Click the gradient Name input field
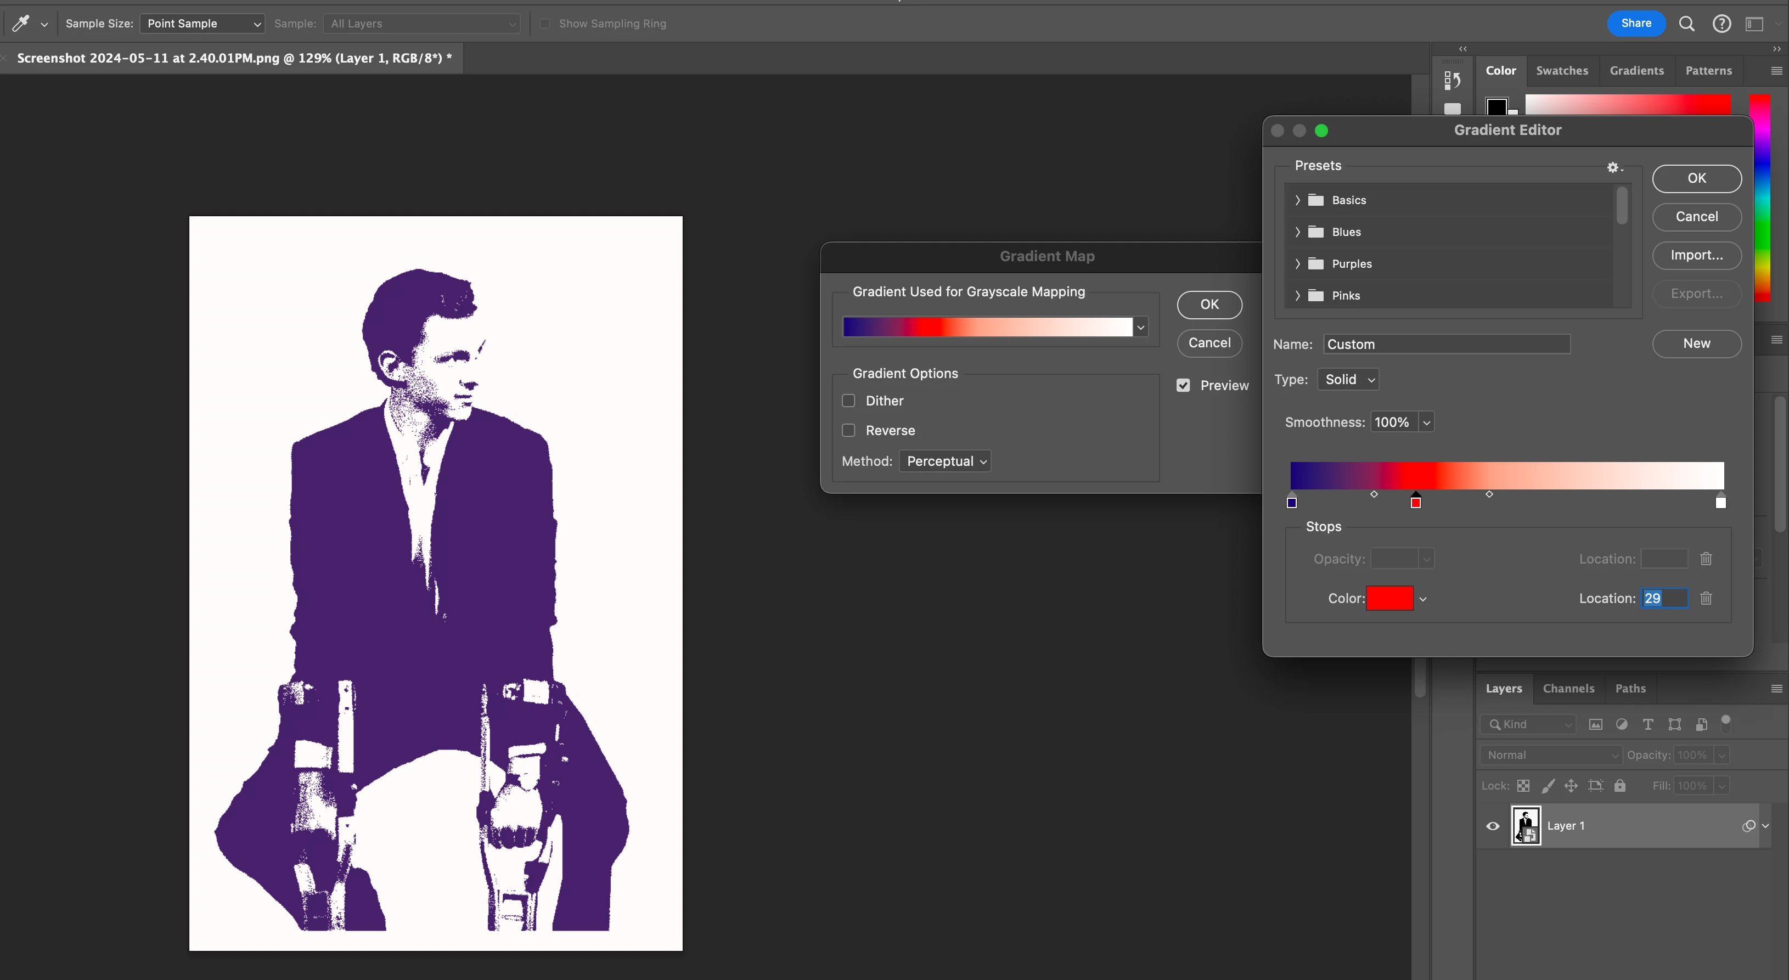 1446,345
